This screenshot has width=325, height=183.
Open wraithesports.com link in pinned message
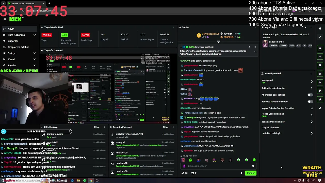pyautogui.click(x=194, y=51)
